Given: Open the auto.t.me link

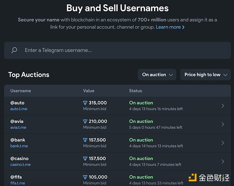Looking at the screenshot, I should pos(19,109).
